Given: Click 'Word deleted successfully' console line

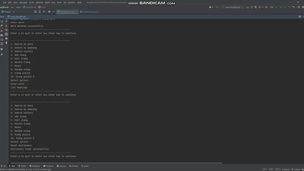Looking at the screenshot, I should (27, 26).
